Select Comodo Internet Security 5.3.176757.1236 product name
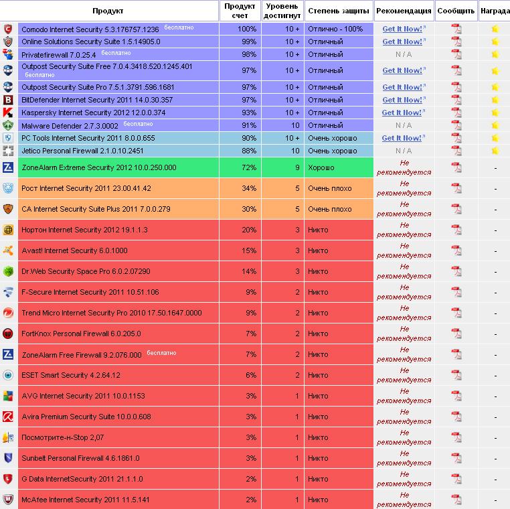Screen dimensions: 510x509 [90, 29]
